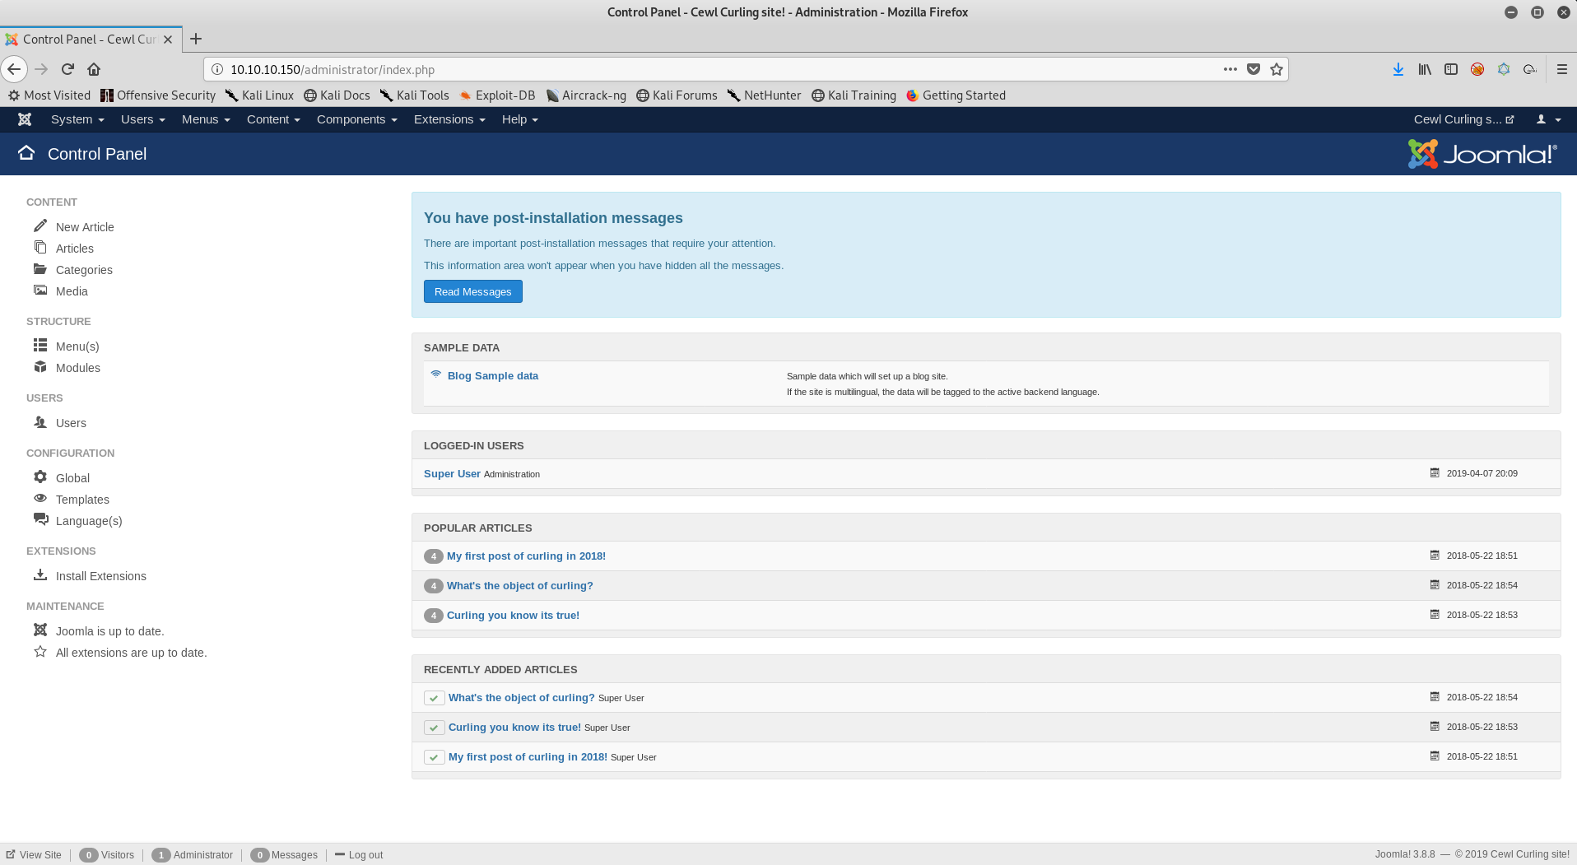
Task: Click the Modules cube icon
Action: (40, 366)
